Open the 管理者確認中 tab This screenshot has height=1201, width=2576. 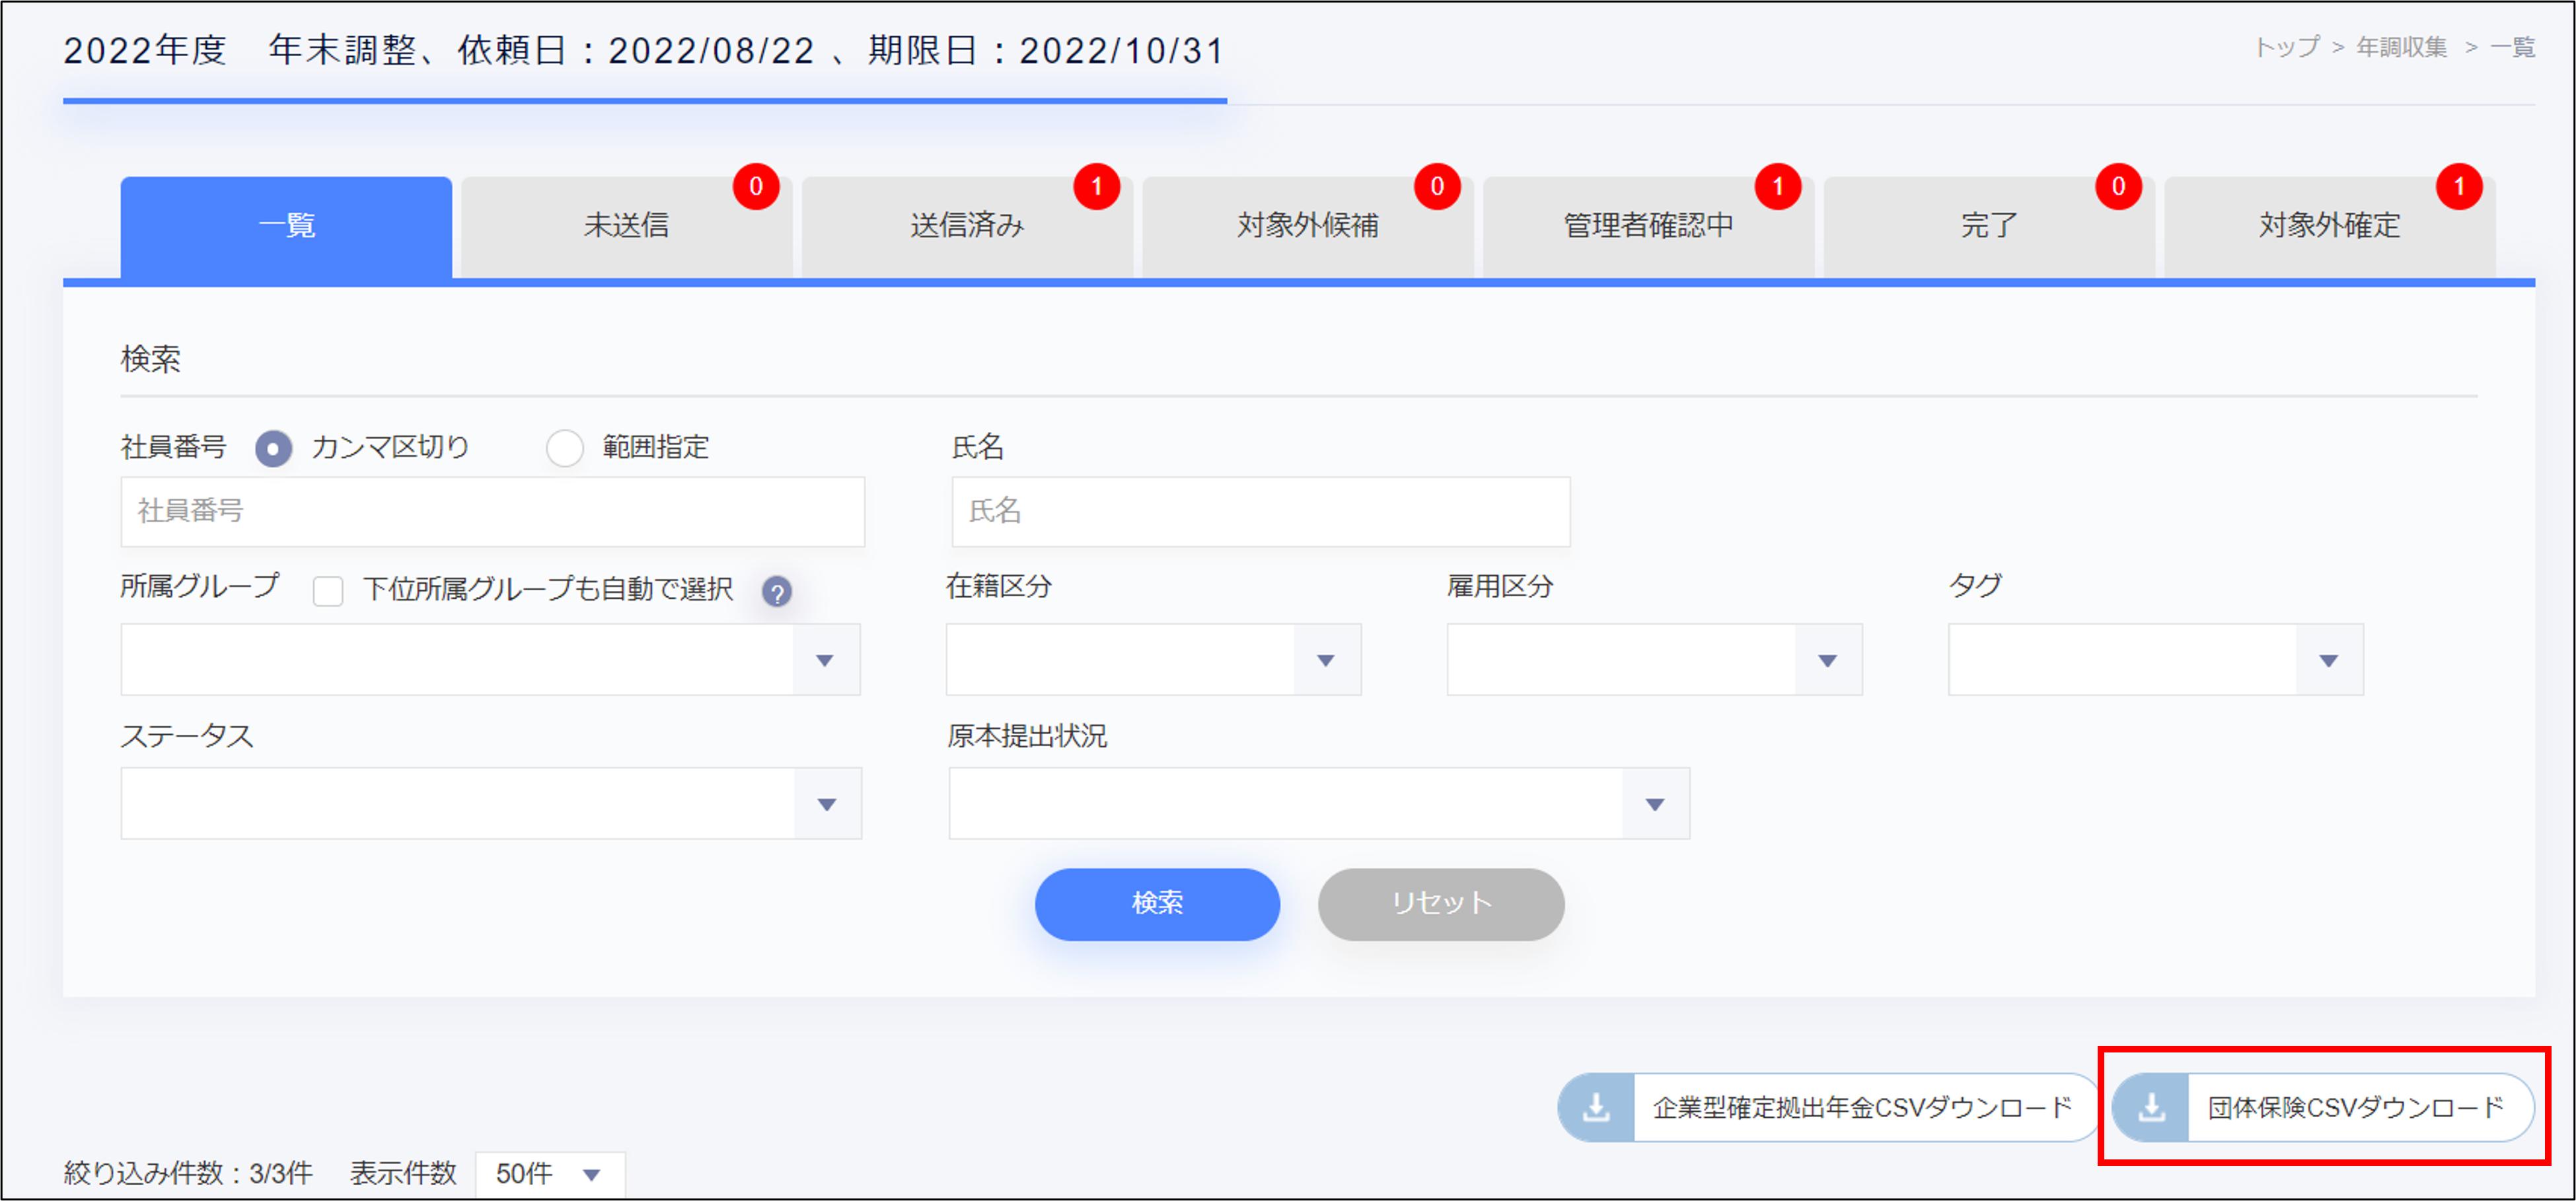[1648, 228]
